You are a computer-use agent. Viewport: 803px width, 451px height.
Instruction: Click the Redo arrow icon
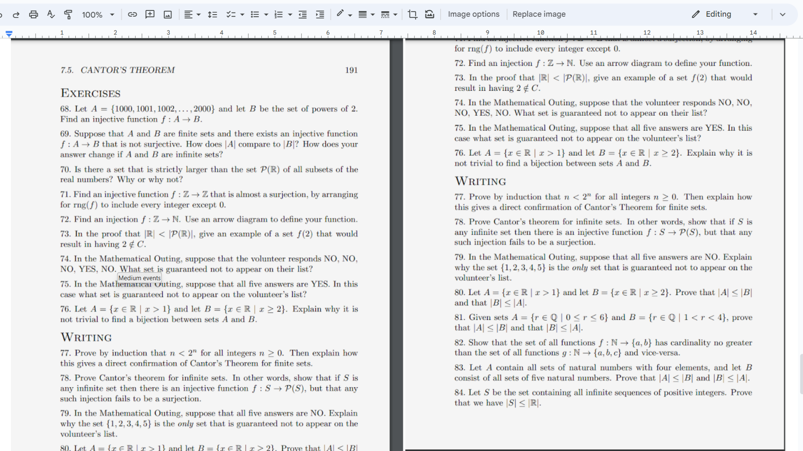(16, 15)
